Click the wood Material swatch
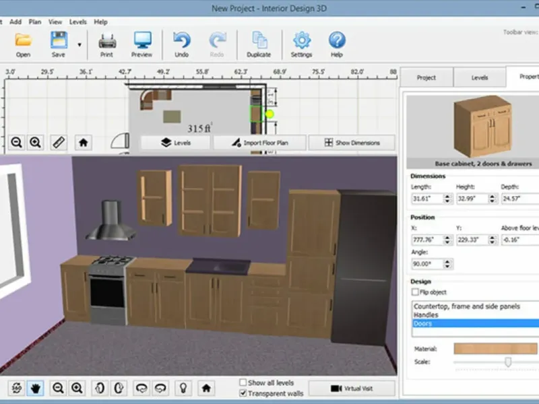This screenshot has width=539, height=404. [496, 349]
